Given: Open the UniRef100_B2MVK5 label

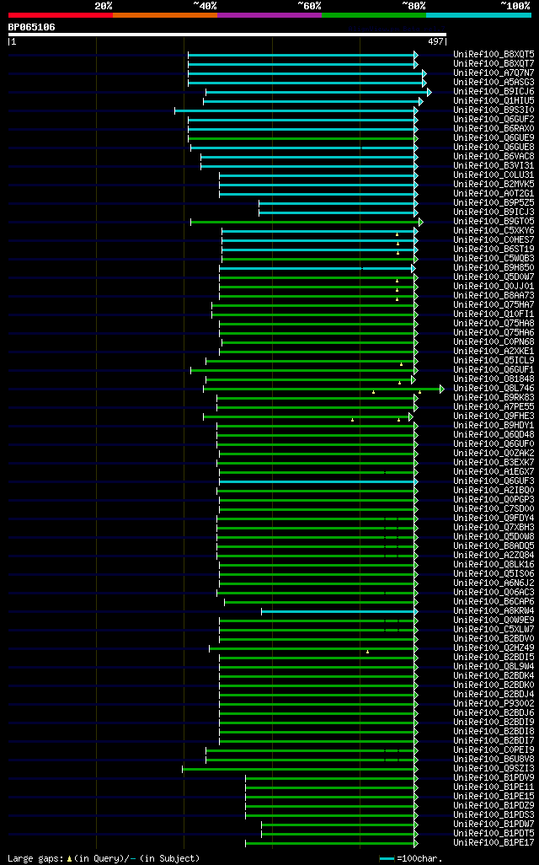Looking at the screenshot, I should pos(494,185).
